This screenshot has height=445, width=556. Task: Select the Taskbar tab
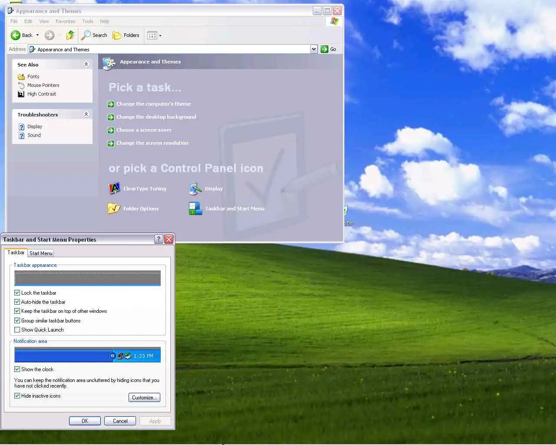(x=16, y=252)
